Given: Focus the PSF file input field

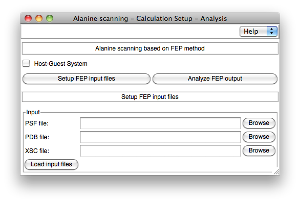Looking at the screenshot, I should [x=160, y=123].
